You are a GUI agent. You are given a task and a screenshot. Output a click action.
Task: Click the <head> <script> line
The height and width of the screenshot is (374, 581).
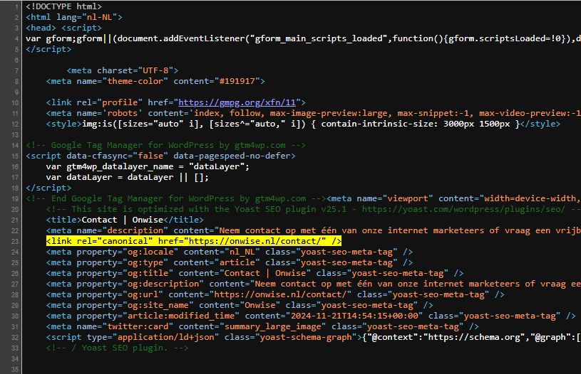[x=63, y=28]
